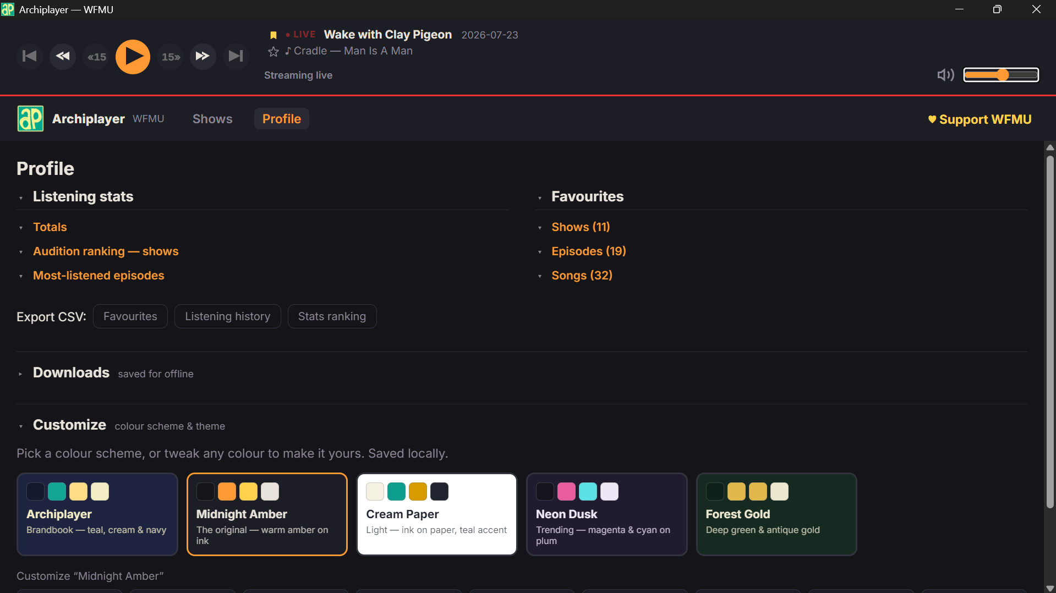Click the show date 2026-07-23
1056x593 pixels.
[489, 35]
